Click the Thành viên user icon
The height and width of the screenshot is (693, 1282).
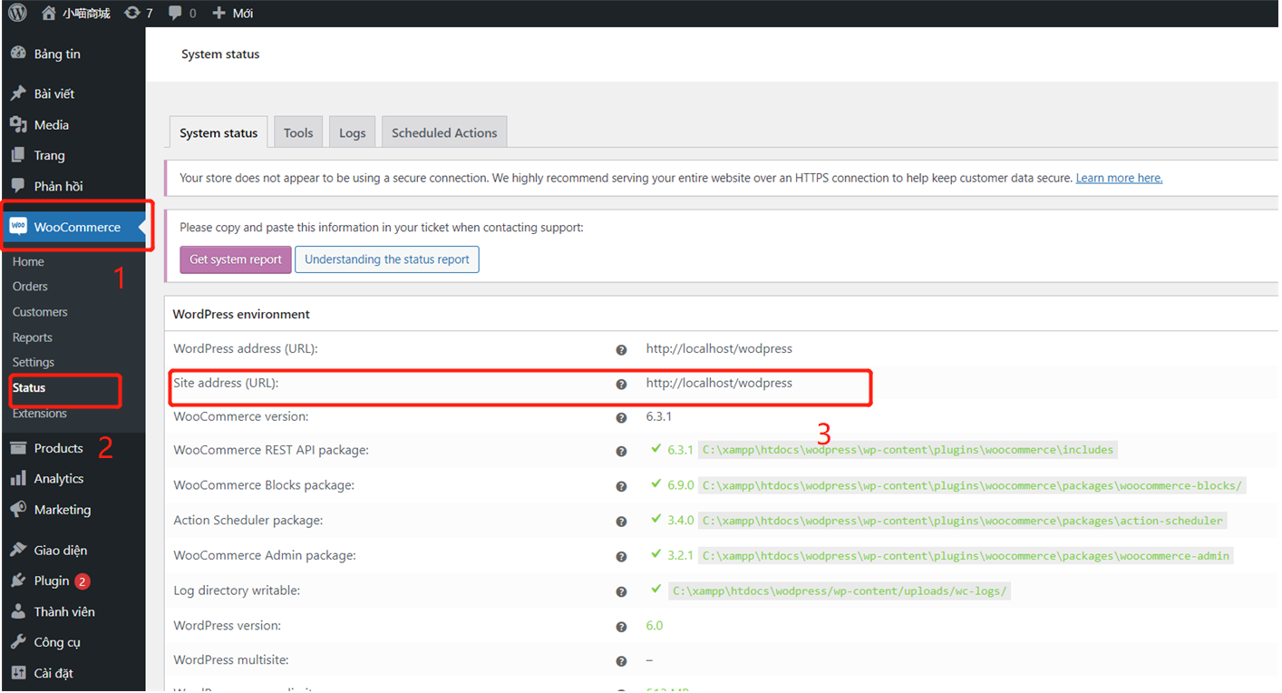pos(18,611)
